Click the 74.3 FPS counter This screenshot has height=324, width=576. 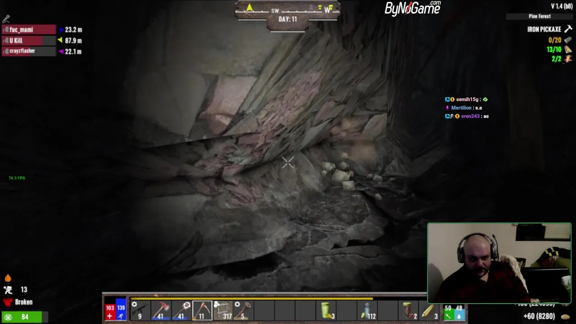(17, 178)
